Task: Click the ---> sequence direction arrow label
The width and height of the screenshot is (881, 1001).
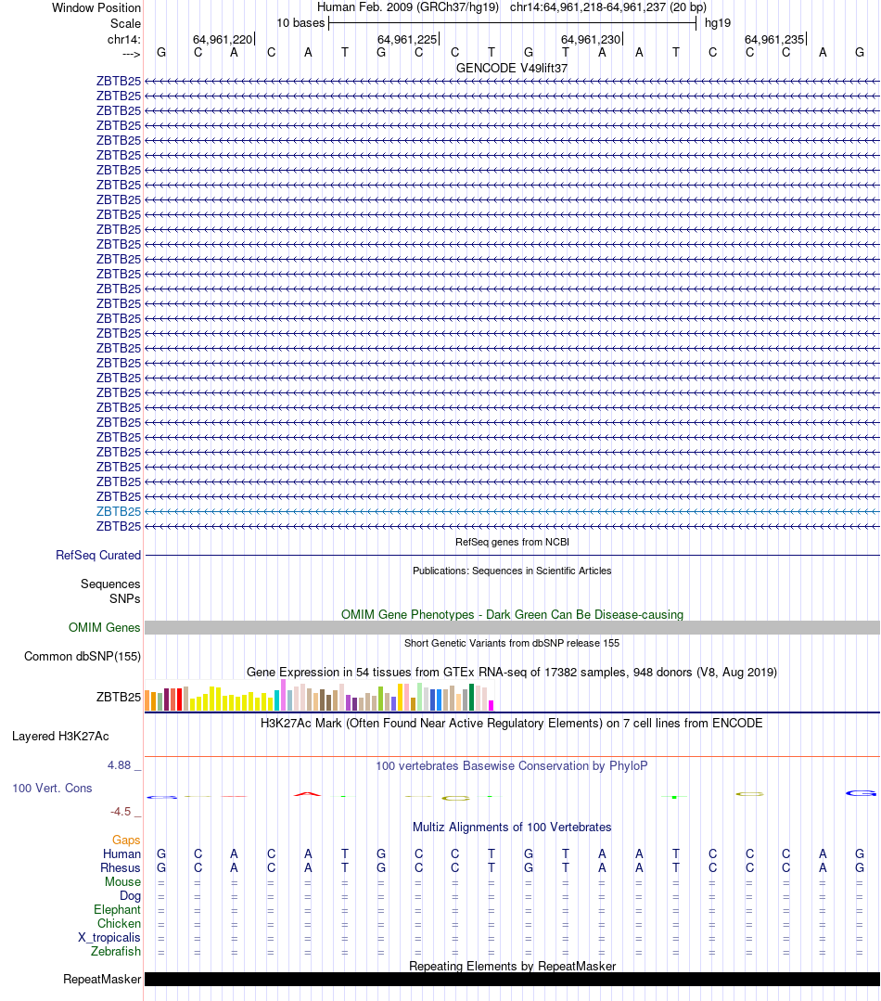Action: pyautogui.click(x=131, y=54)
